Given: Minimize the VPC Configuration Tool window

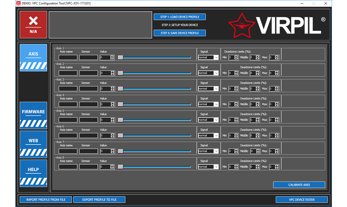Looking at the screenshot, I should click(x=302, y=3).
